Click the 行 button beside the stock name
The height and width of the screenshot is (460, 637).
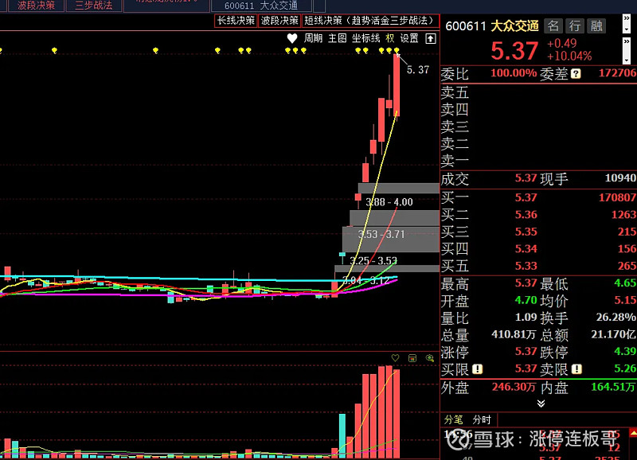coord(575,26)
